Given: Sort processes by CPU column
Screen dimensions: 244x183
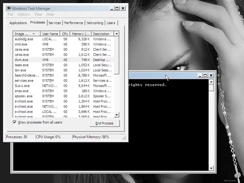Looking at the screenshot, I should coord(65,34).
